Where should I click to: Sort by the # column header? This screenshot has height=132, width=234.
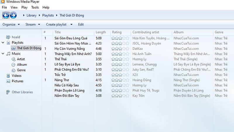pyautogui.click(x=45, y=32)
